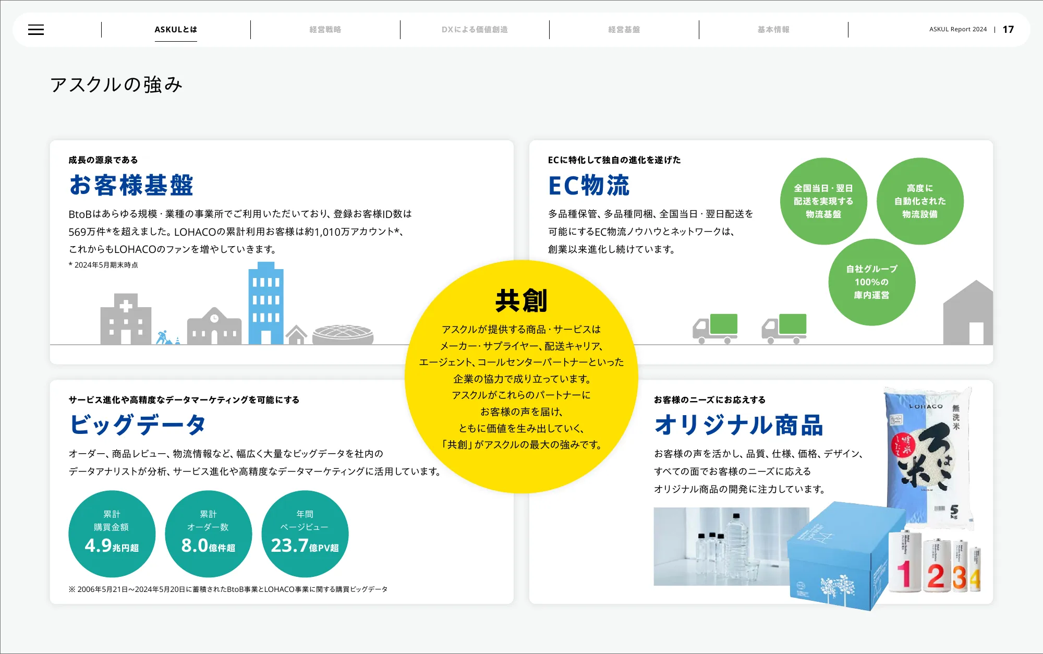Click the 累計オーダー数 8.0億件超 circle
Image resolution: width=1043 pixels, height=654 pixels.
click(x=209, y=534)
